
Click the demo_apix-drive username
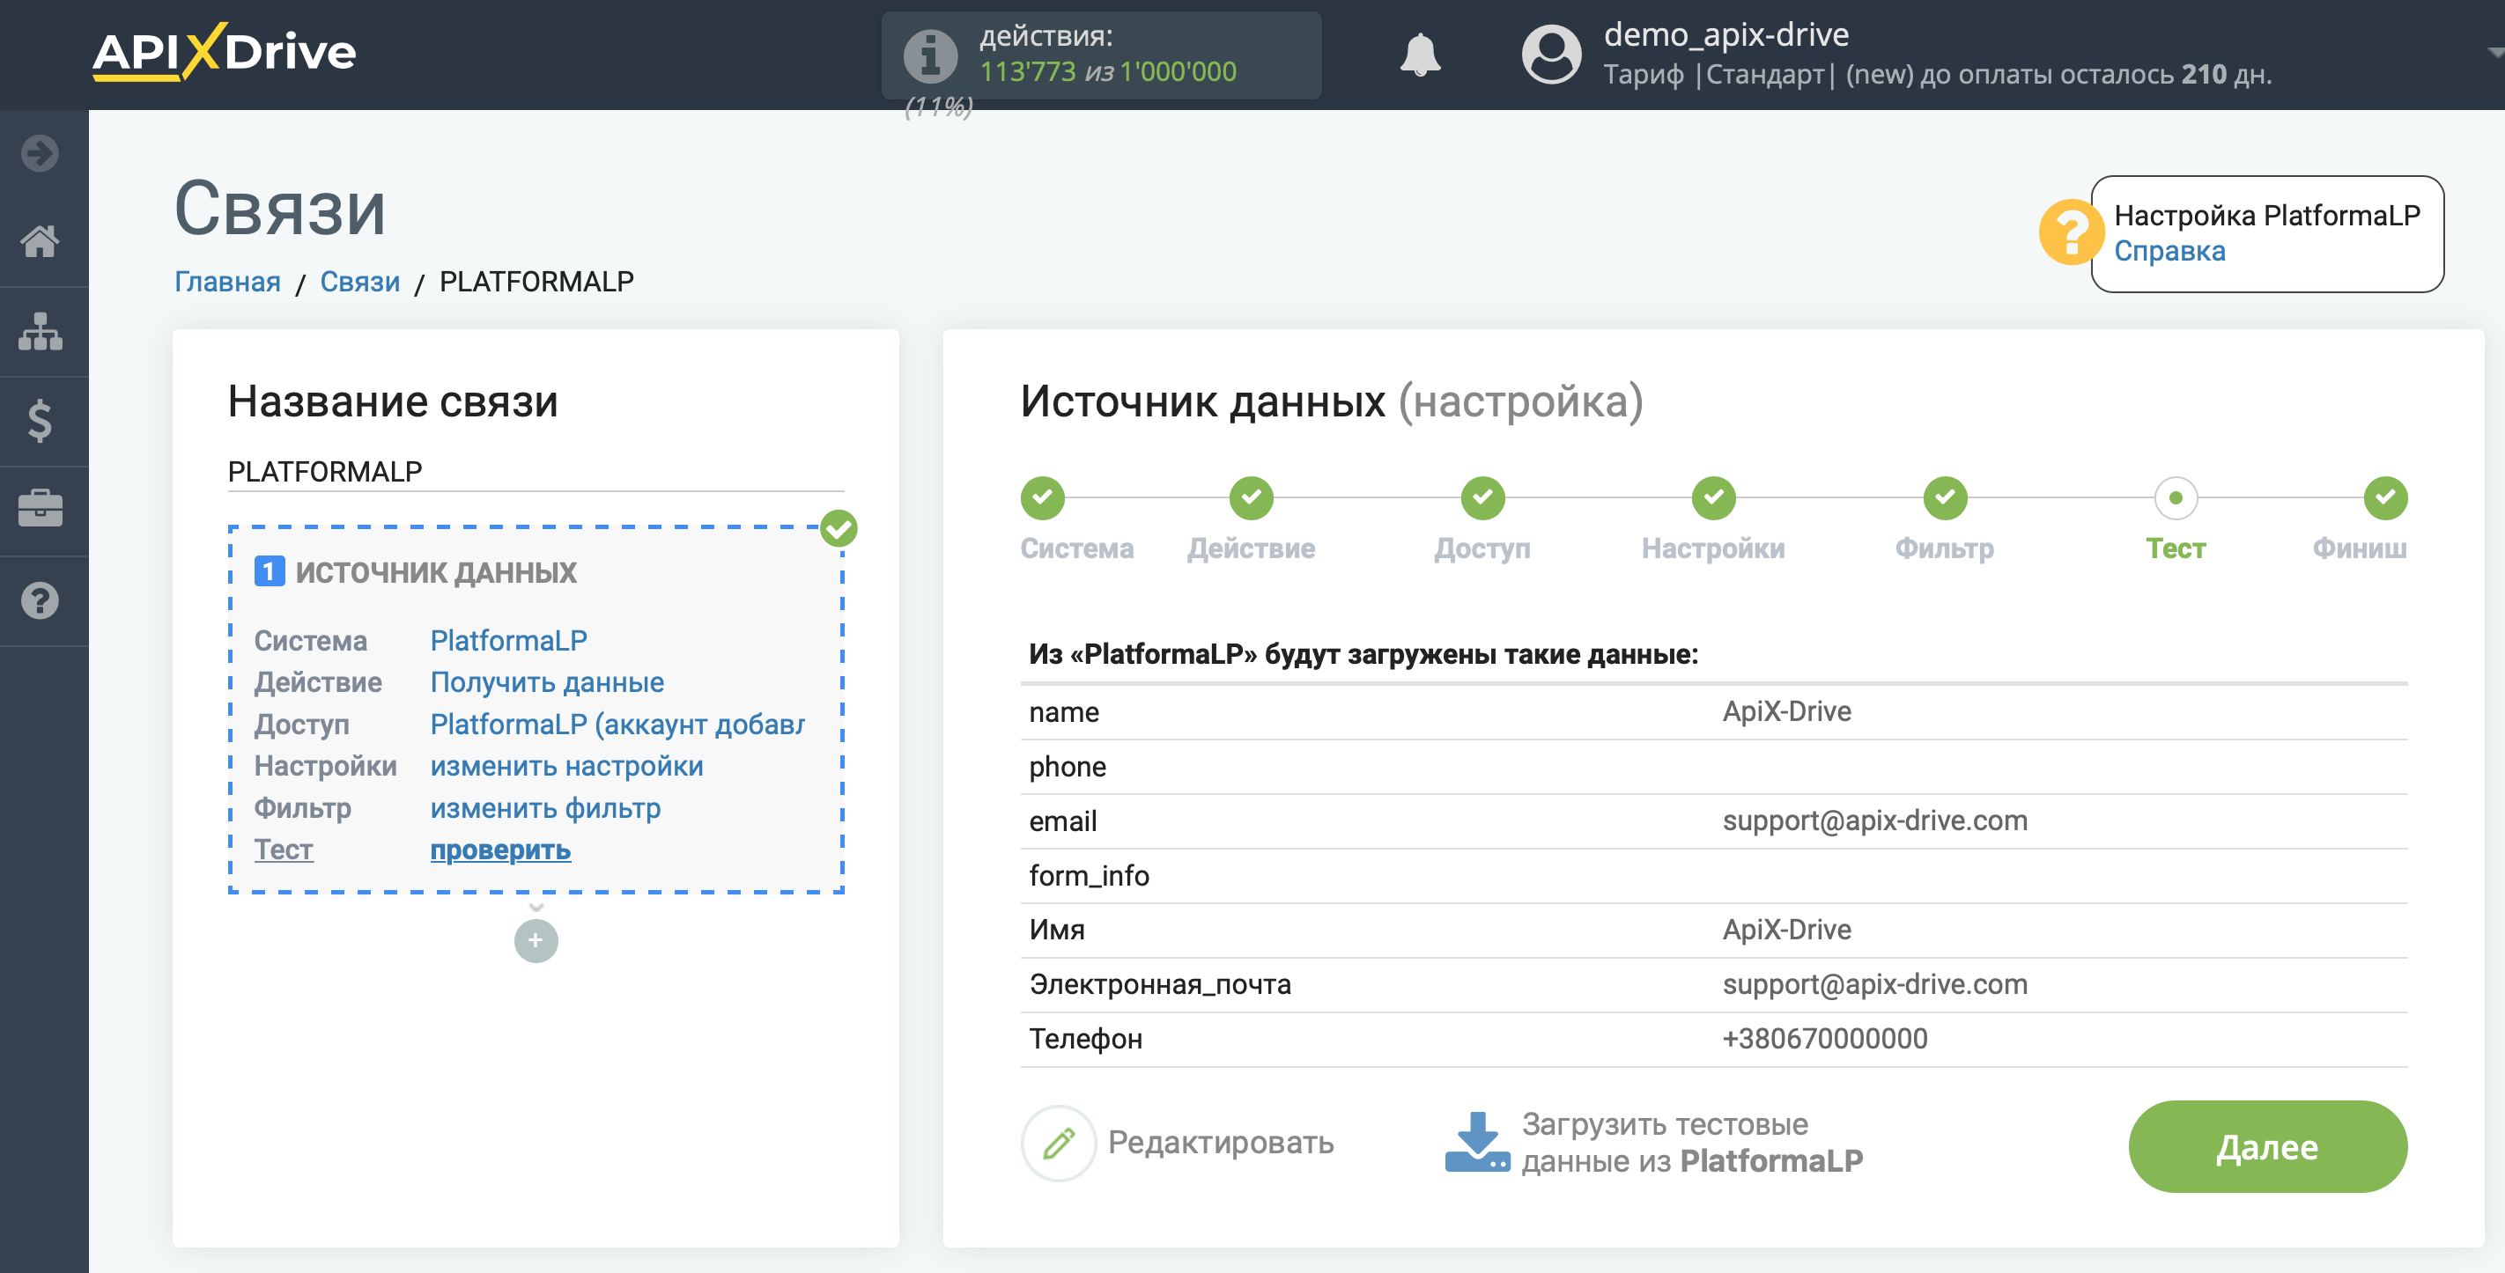(1726, 34)
